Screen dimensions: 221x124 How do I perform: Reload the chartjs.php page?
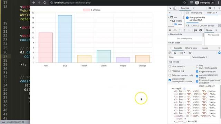(x=45, y=2)
